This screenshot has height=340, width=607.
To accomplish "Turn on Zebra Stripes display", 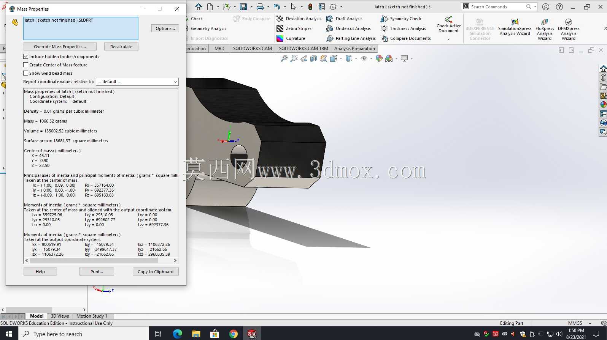I will point(294,28).
